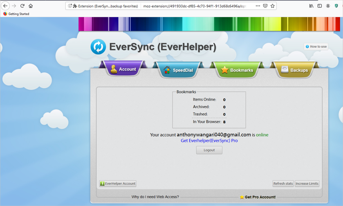Click Get Everhelper(EverSync) Pro link
343x206 pixels.
(209, 141)
